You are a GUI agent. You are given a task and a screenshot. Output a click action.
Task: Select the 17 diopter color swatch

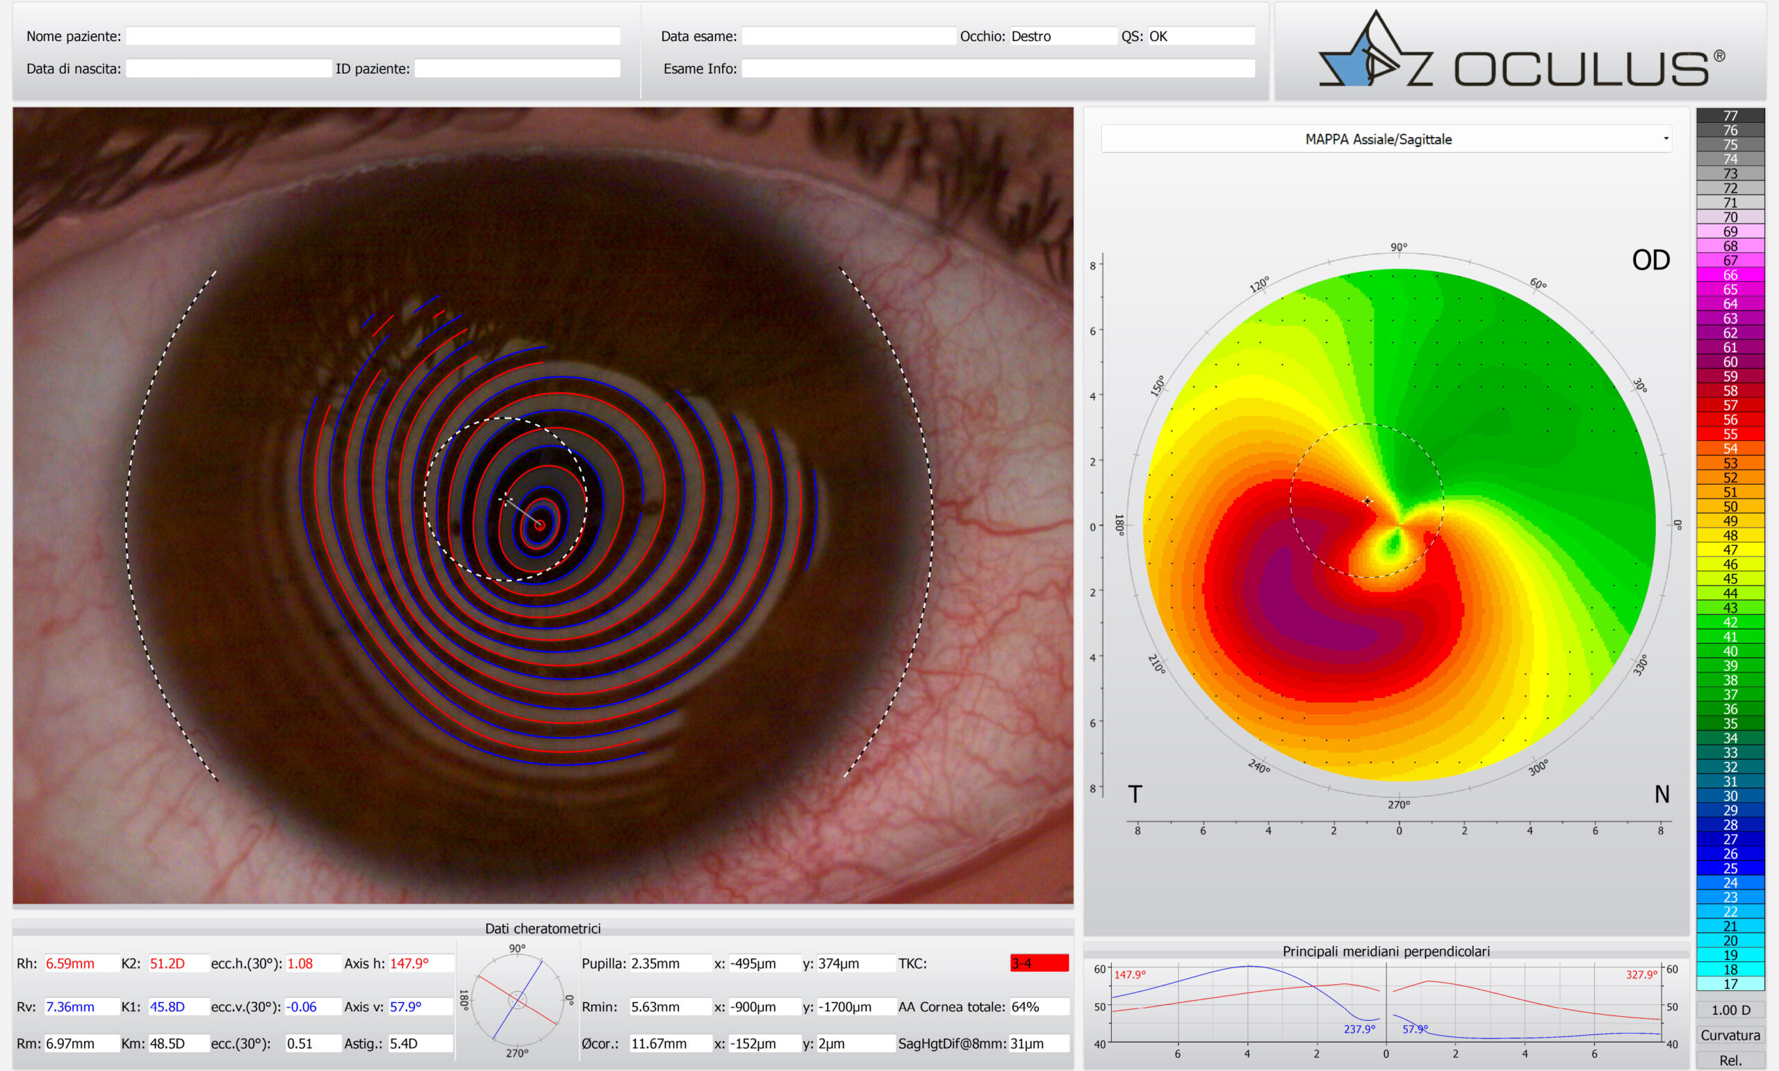pos(1730,983)
